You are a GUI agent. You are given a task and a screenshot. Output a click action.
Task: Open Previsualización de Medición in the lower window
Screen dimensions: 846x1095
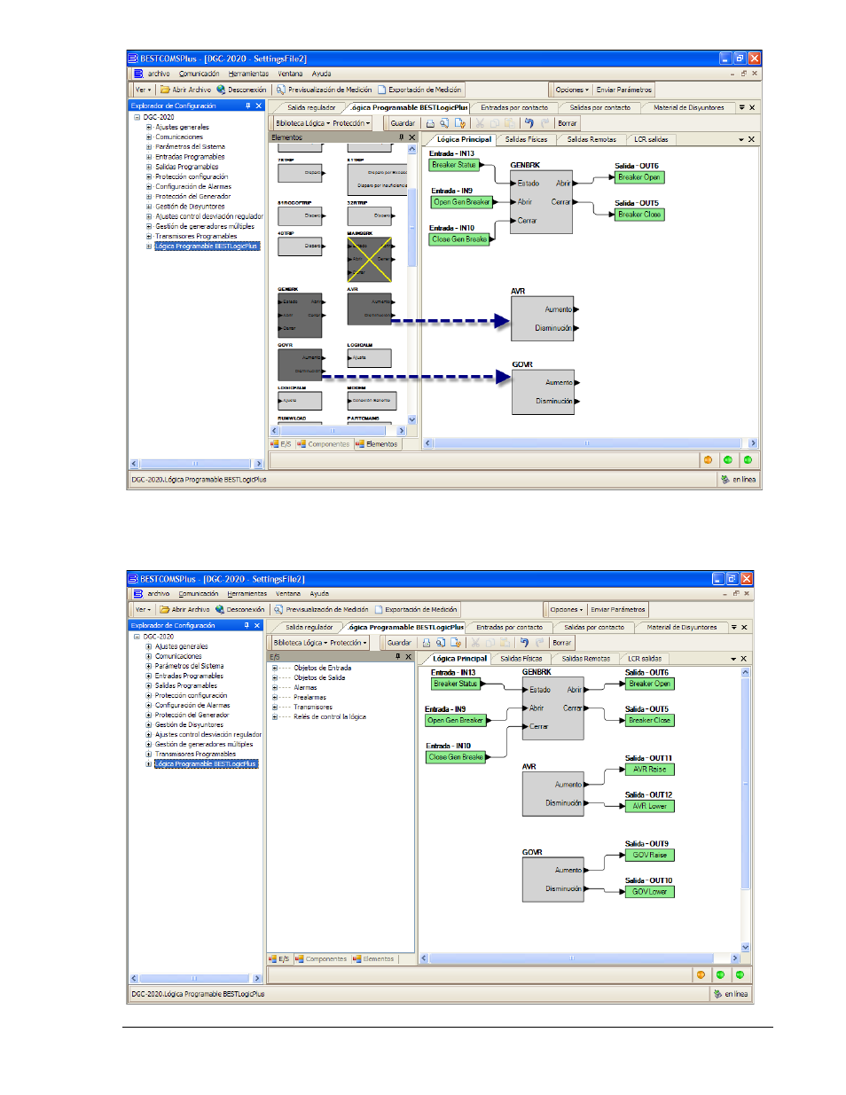tap(321, 610)
